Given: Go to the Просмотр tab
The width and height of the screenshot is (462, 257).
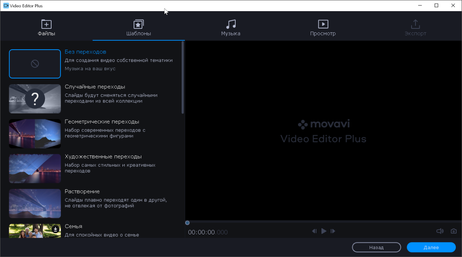Looking at the screenshot, I should coord(323,28).
